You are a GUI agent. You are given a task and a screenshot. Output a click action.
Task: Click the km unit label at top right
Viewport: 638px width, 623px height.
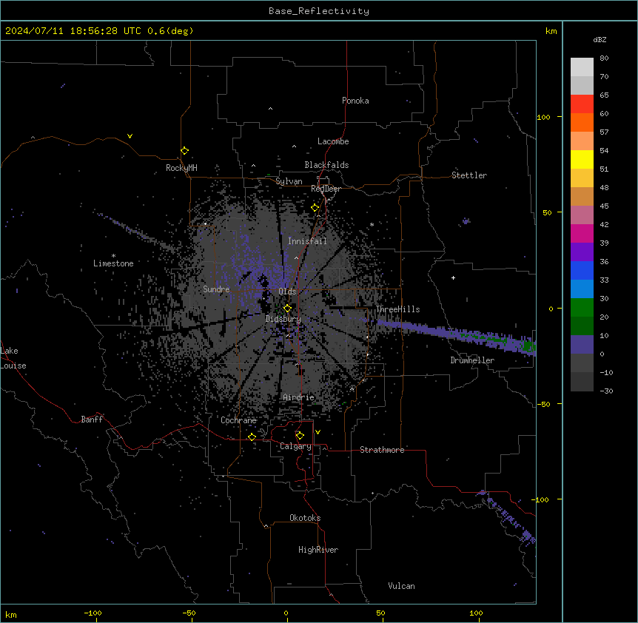(551, 31)
